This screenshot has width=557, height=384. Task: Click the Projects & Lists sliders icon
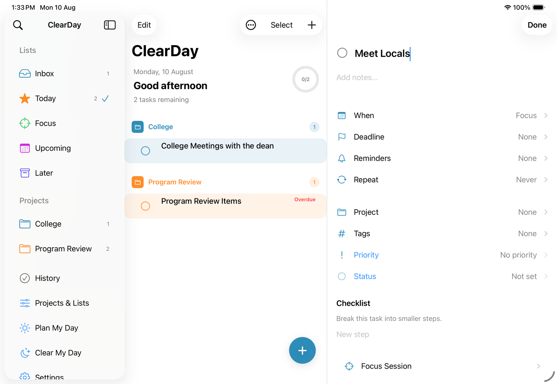(x=25, y=303)
